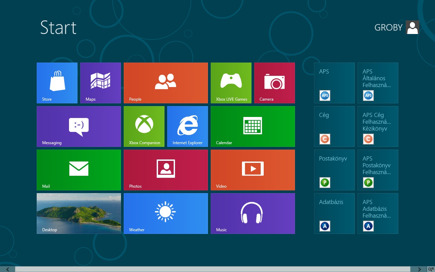Launch the Video tile
The height and width of the screenshot is (272, 435).
[x=253, y=170]
